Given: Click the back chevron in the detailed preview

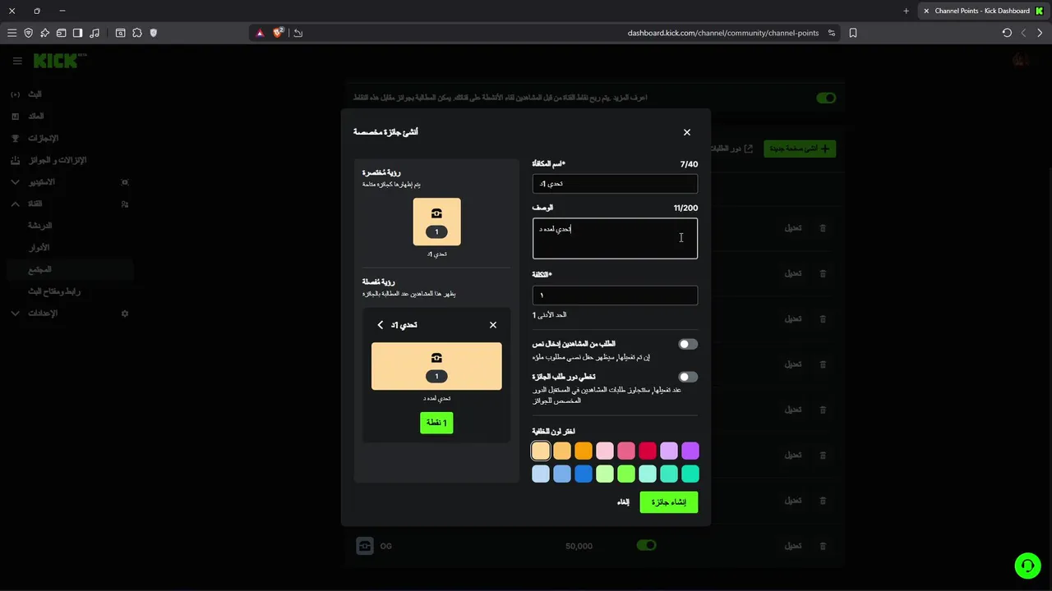Looking at the screenshot, I should click(x=381, y=325).
